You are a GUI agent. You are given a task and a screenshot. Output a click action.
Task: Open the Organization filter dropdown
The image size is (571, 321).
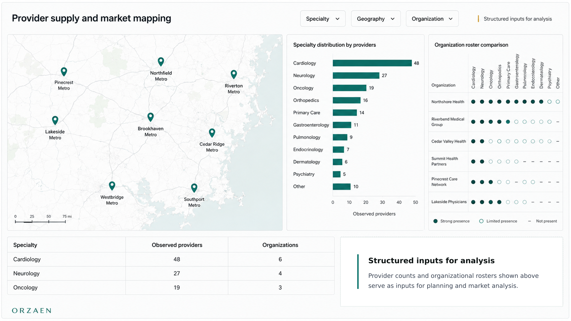432,19
